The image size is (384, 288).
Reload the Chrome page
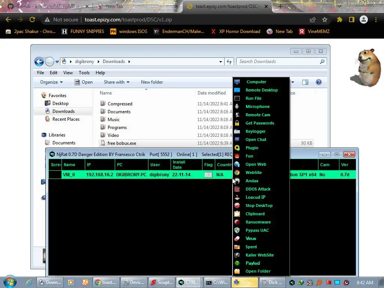(x=32, y=19)
